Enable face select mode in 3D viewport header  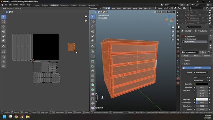pos(109,8)
